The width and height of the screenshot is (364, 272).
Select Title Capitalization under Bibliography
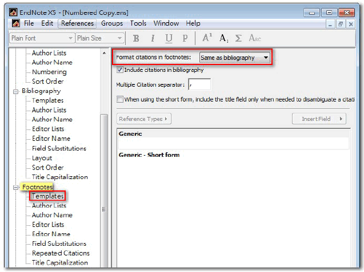60,177
